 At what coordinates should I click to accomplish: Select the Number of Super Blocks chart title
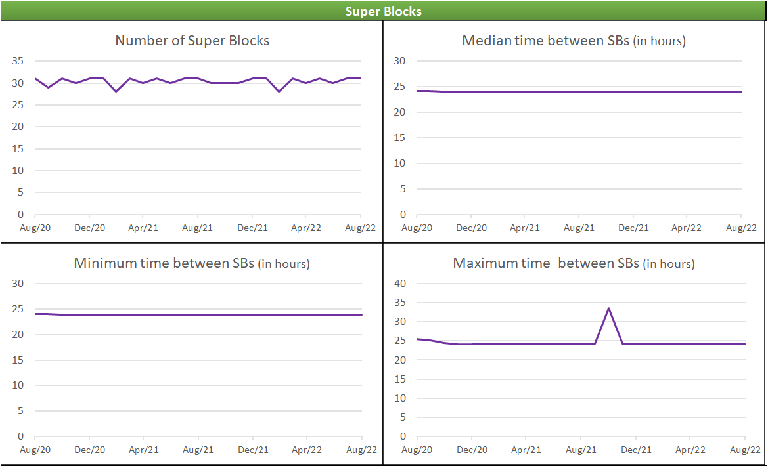192,41
